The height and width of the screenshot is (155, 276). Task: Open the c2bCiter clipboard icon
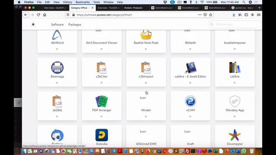(102, 68)
